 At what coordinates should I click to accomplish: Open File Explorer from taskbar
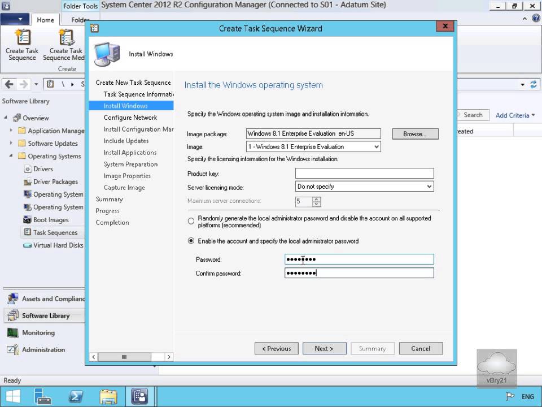pos(108,396)
